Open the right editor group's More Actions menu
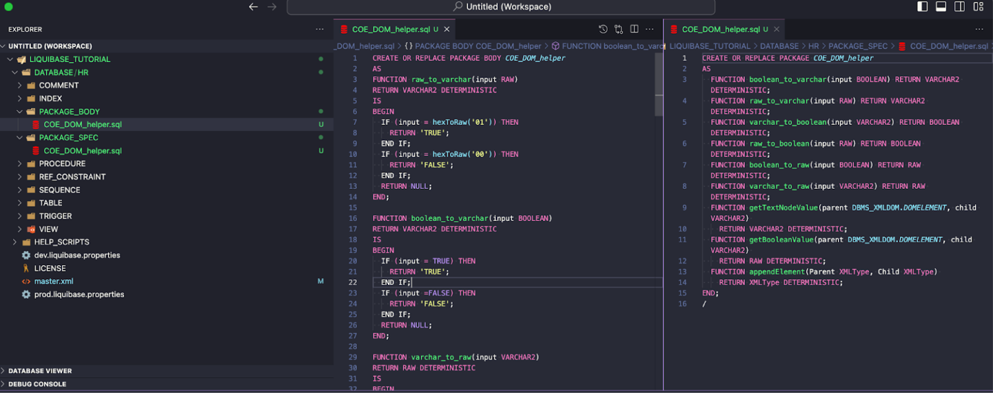 point(979,29)
